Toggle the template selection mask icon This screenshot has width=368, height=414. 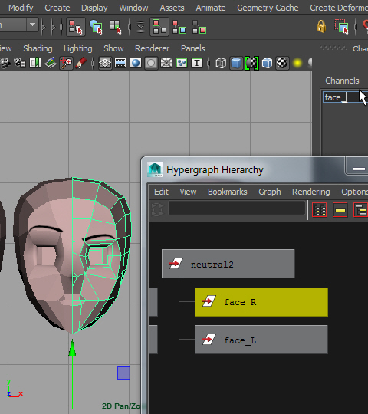(x=199, y=27)
